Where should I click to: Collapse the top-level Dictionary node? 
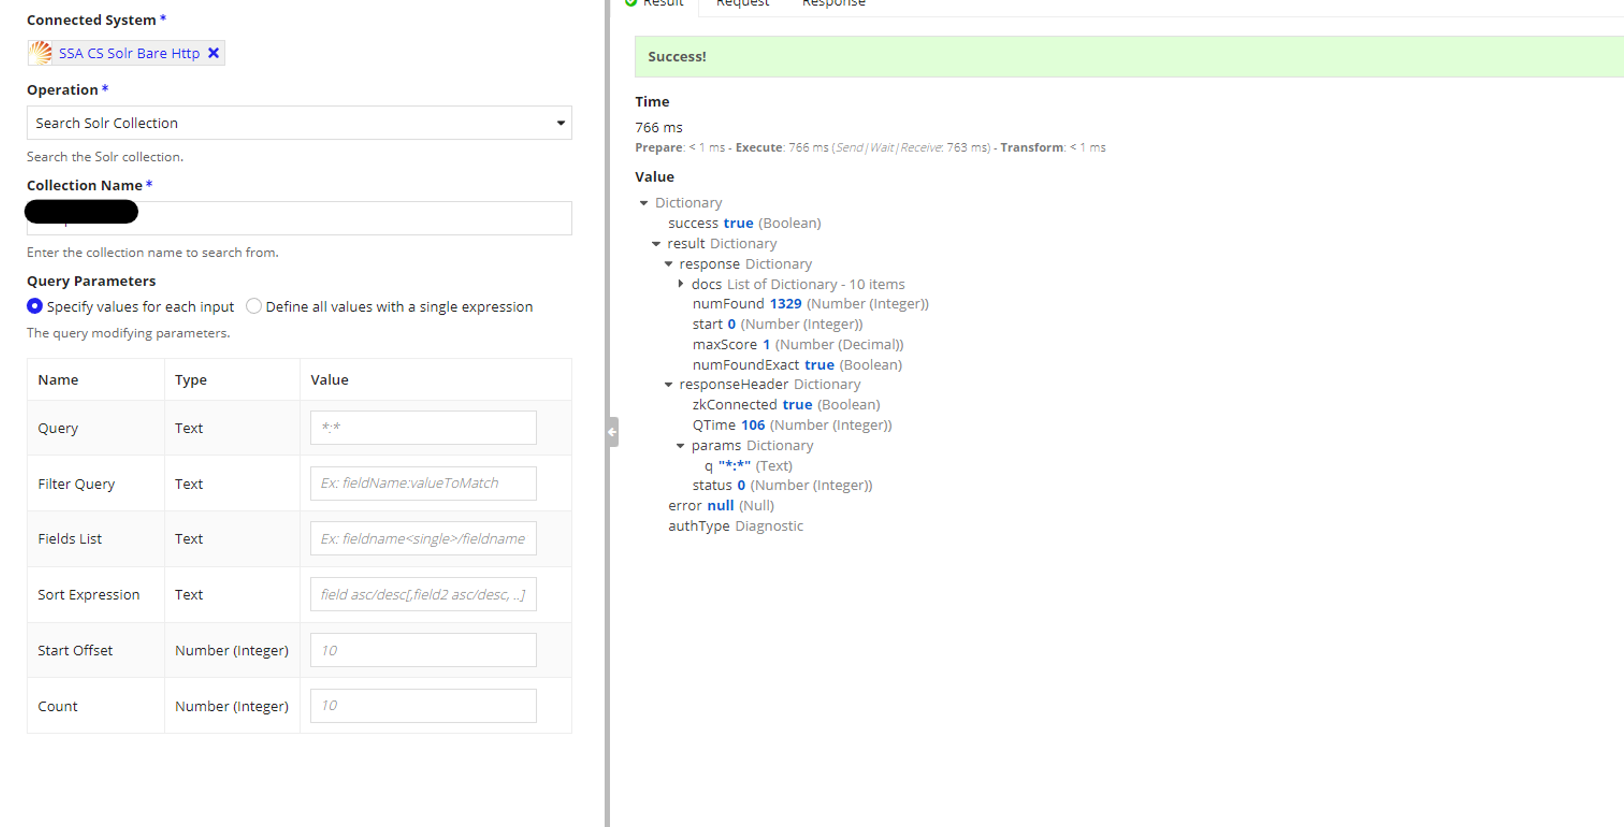tap(644, 203)
